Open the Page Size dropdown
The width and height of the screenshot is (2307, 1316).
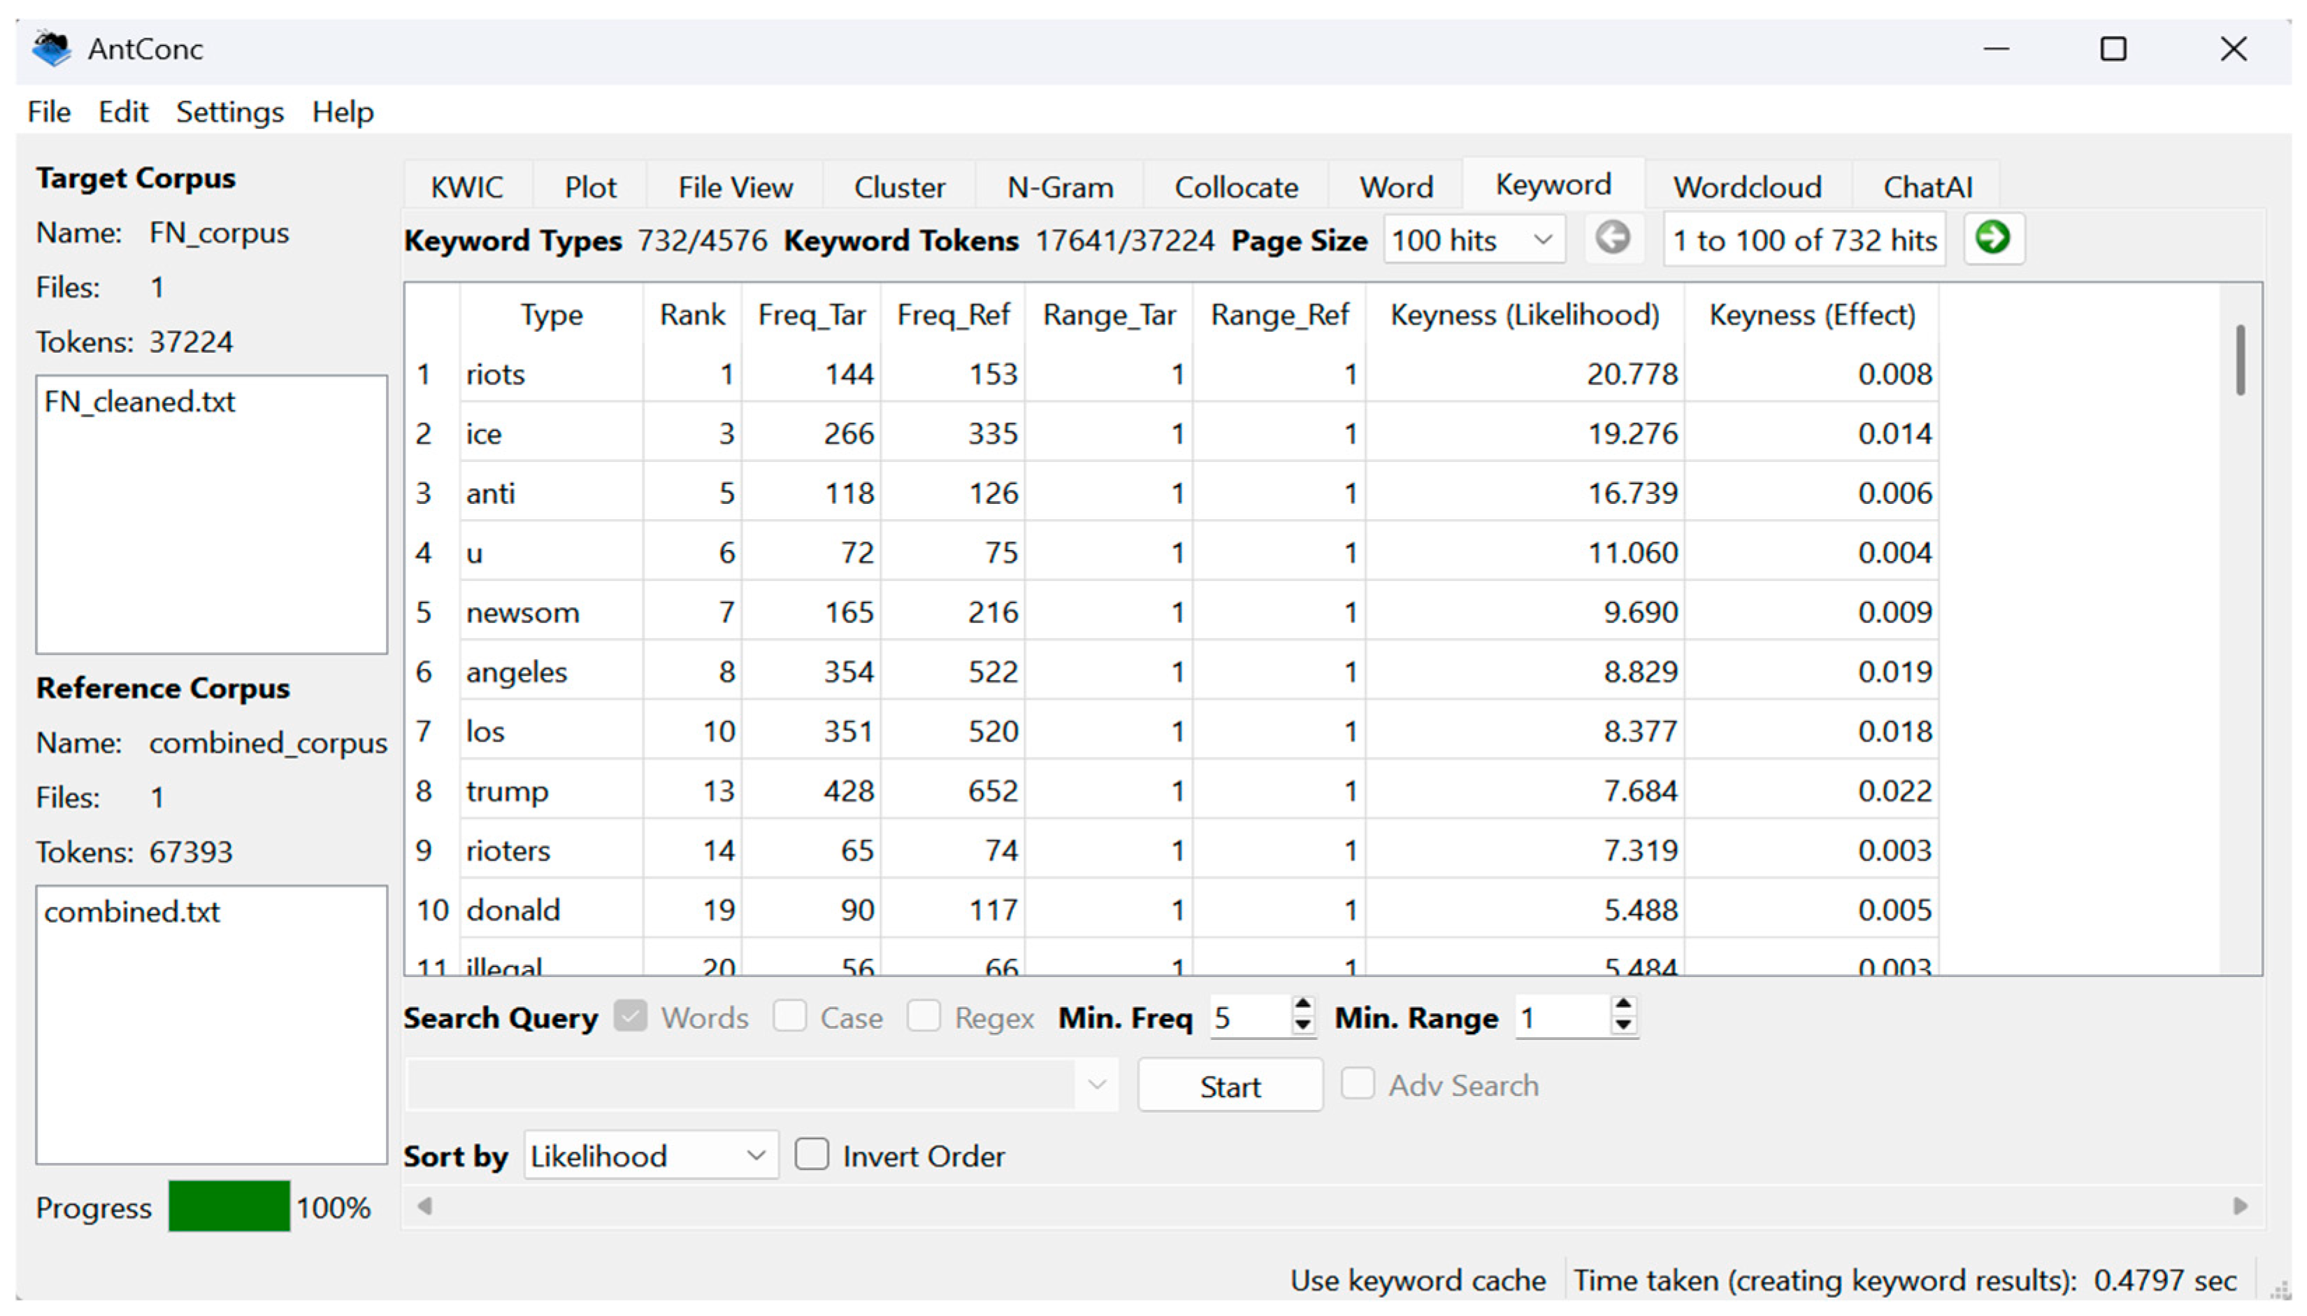pyautogui.click(x=1474, y=240)
